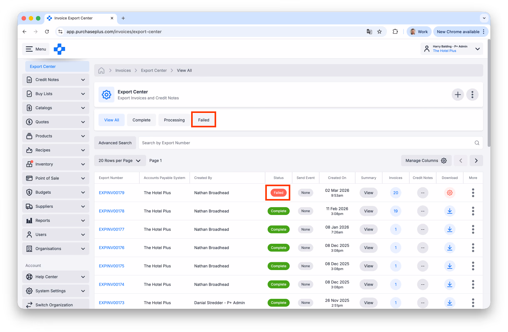The height and width of the screenshot is (332, 508).
Task: Click the Work profile chip
Action: [419, 32]
